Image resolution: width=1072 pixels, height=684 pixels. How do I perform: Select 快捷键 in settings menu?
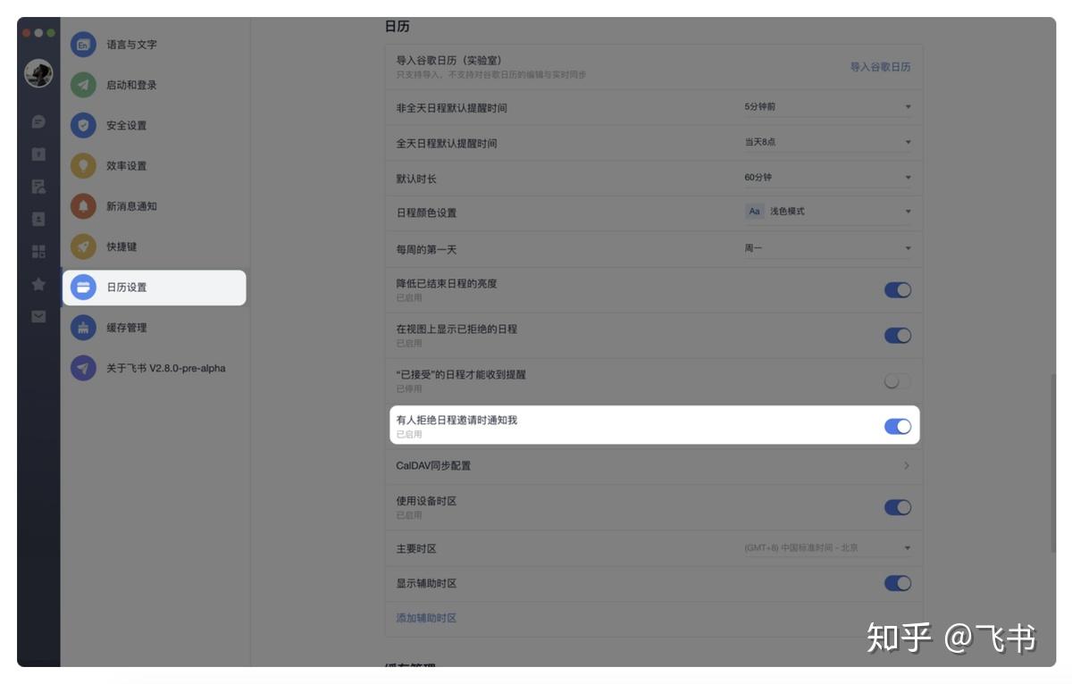tap(122, 246)
